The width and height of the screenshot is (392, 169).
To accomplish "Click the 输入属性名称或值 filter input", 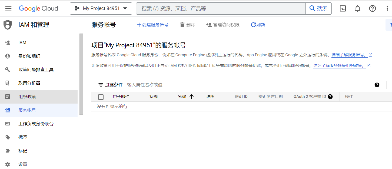I will click(249, 85).
